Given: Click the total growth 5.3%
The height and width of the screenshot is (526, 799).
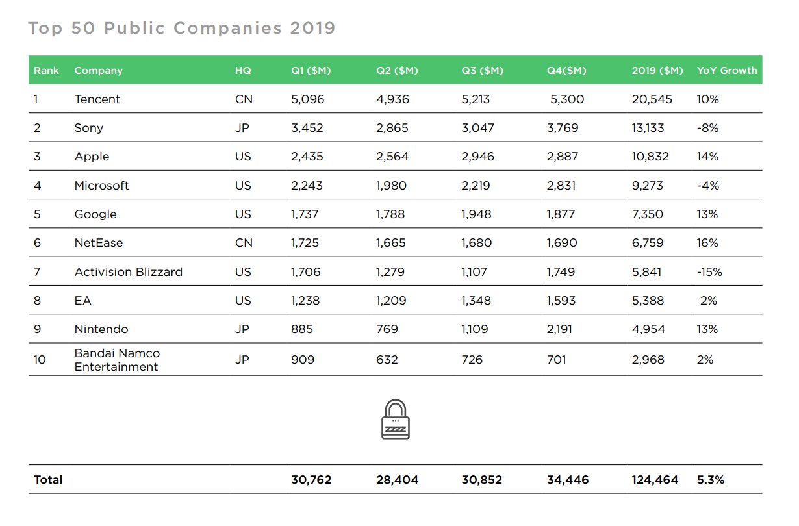Looking at the screenshot, I should click(x=710, y=480).
